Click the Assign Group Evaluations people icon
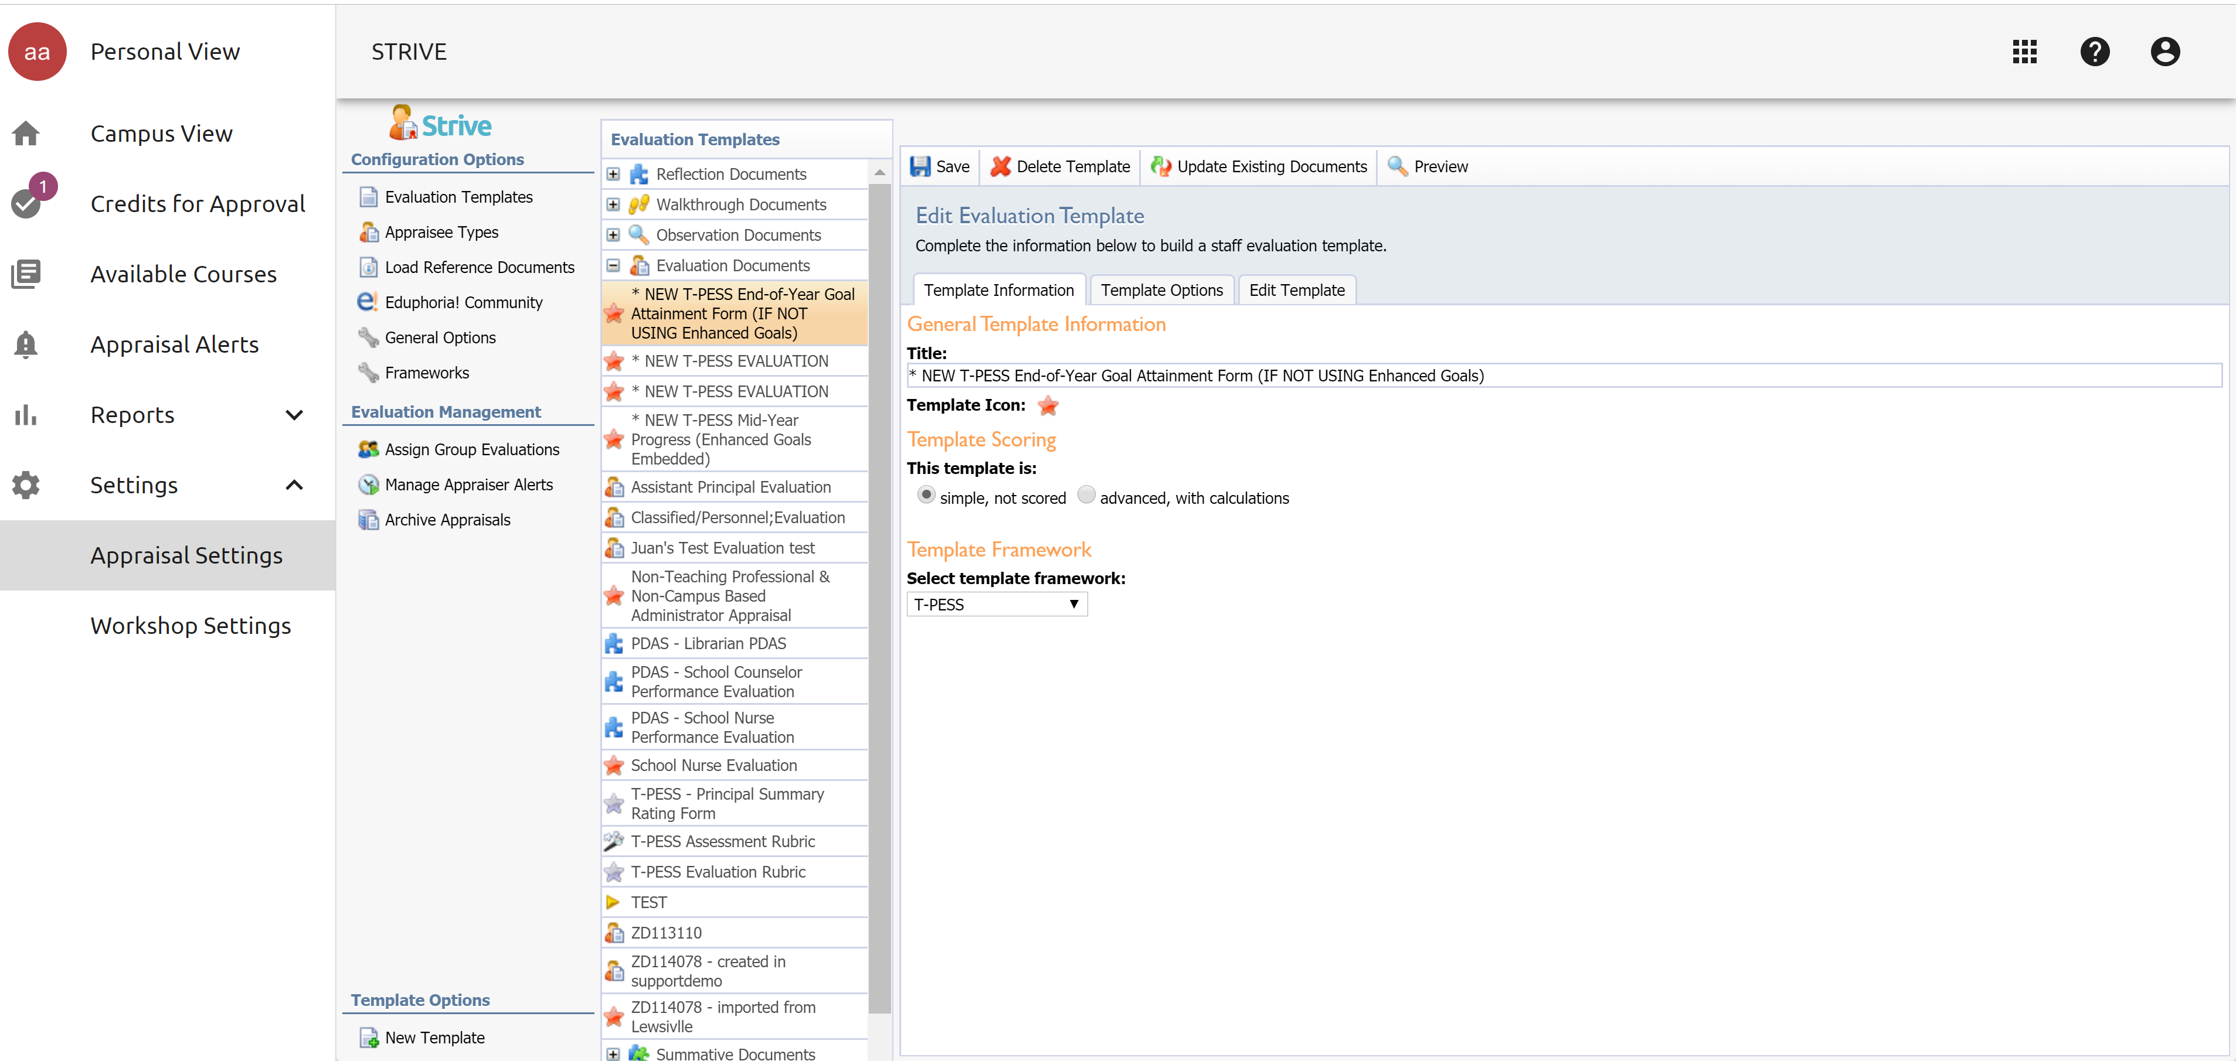 tap(369, 449)
